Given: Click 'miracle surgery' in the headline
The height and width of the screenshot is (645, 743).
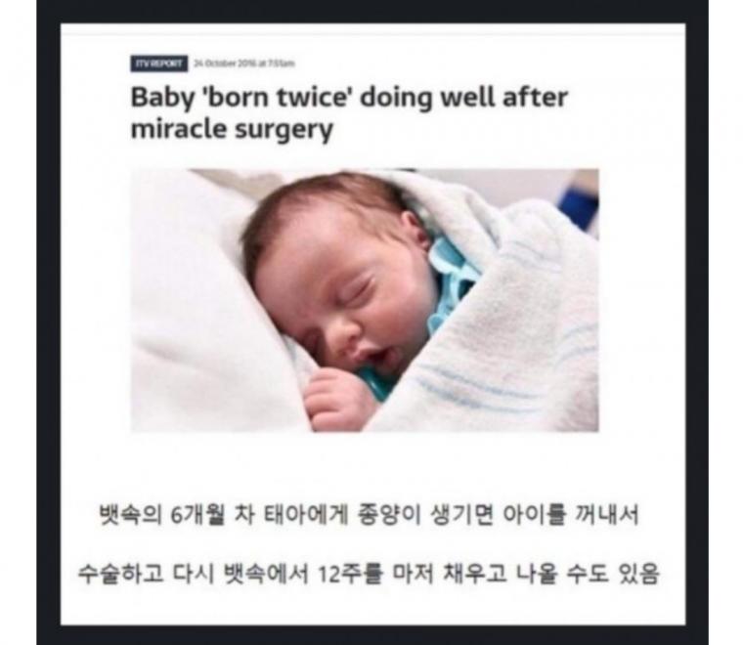Looking at the screenshot, I should [232, 129].
